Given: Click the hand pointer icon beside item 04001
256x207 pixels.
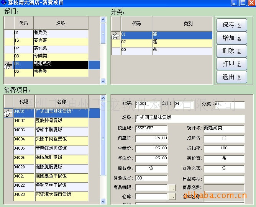Looking at the screenshot, I should pos(8,113).
